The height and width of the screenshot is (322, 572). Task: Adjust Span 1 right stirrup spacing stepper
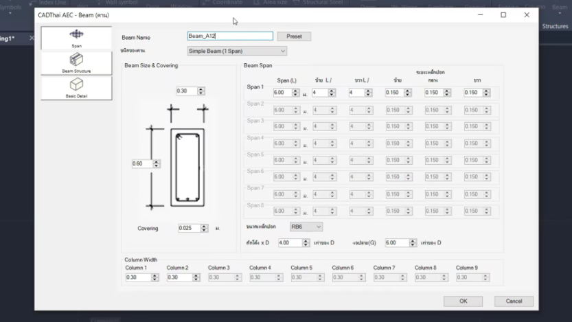click(486, 92)
